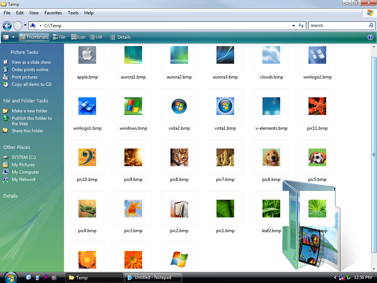
Task: Switch to Untitled - Notepad taskbar button
Action: tap(153, 277)
